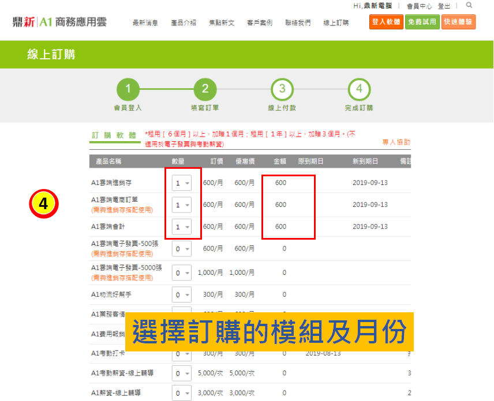
Task: Click the 優惠價 column header
Action: tap(245, 161)
